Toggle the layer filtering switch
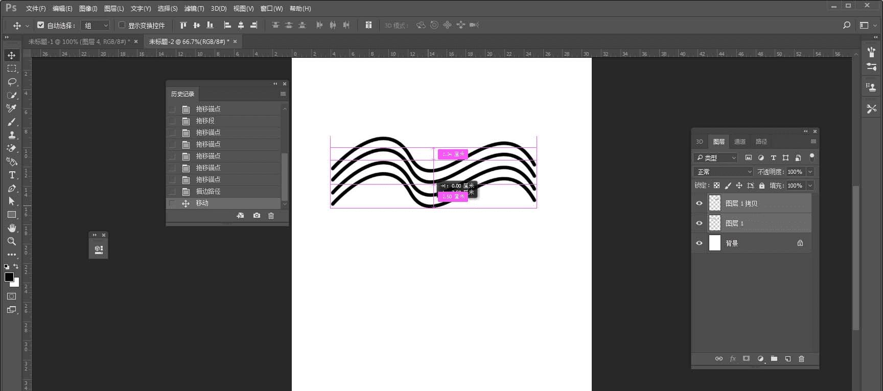 pos(812,157)
